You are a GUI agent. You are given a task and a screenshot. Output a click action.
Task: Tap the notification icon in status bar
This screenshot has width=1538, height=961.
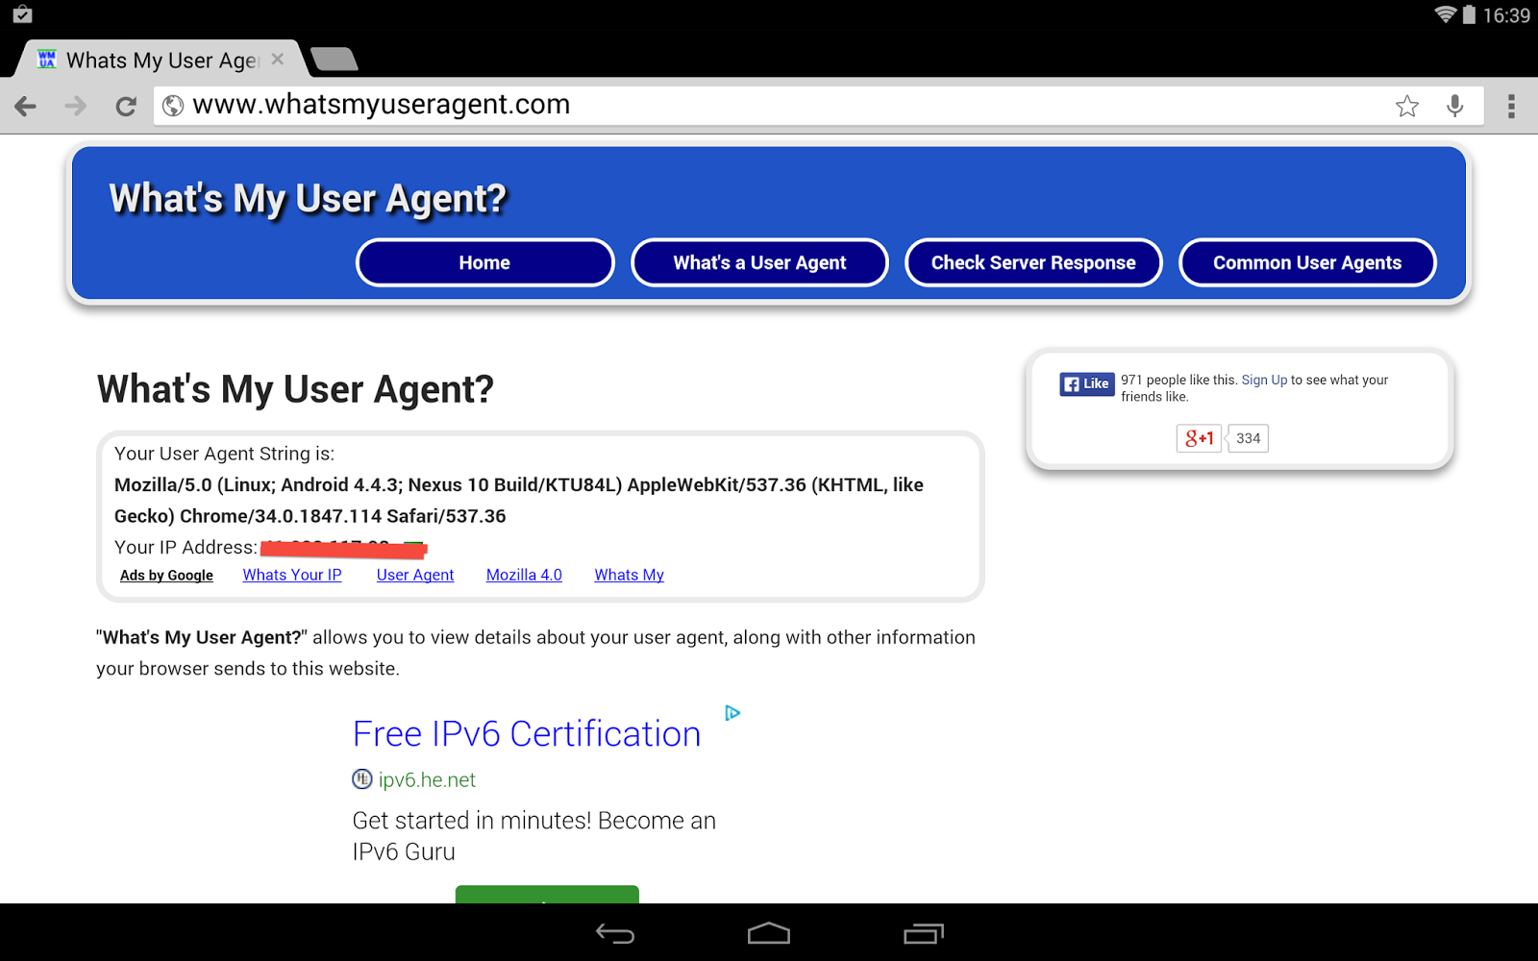23,14
